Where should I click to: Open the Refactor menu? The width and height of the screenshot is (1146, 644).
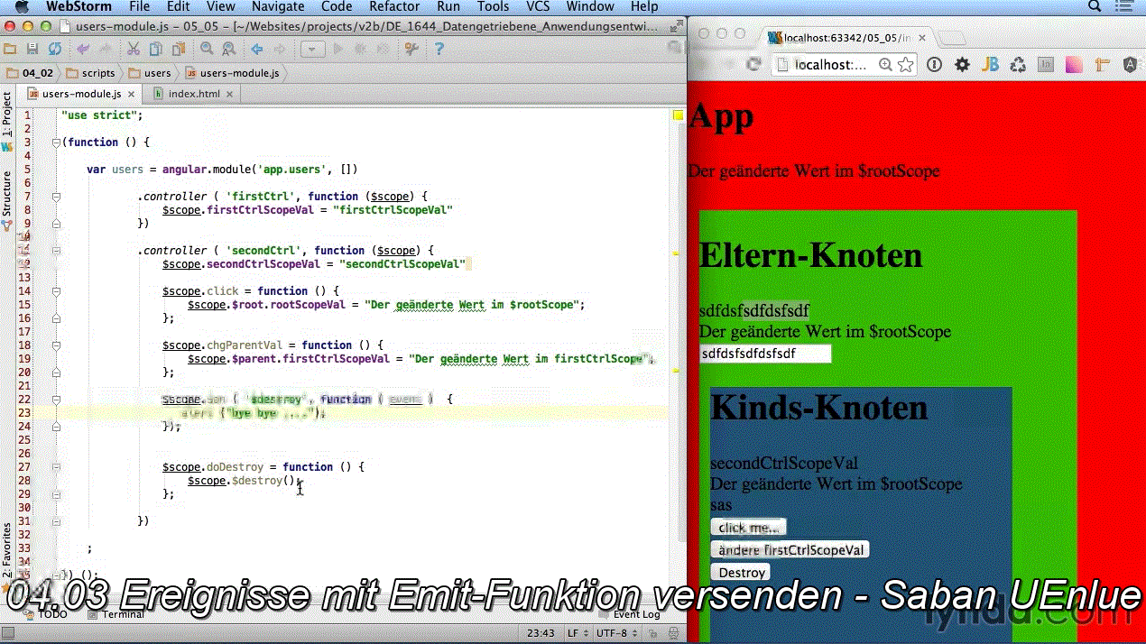394,7
